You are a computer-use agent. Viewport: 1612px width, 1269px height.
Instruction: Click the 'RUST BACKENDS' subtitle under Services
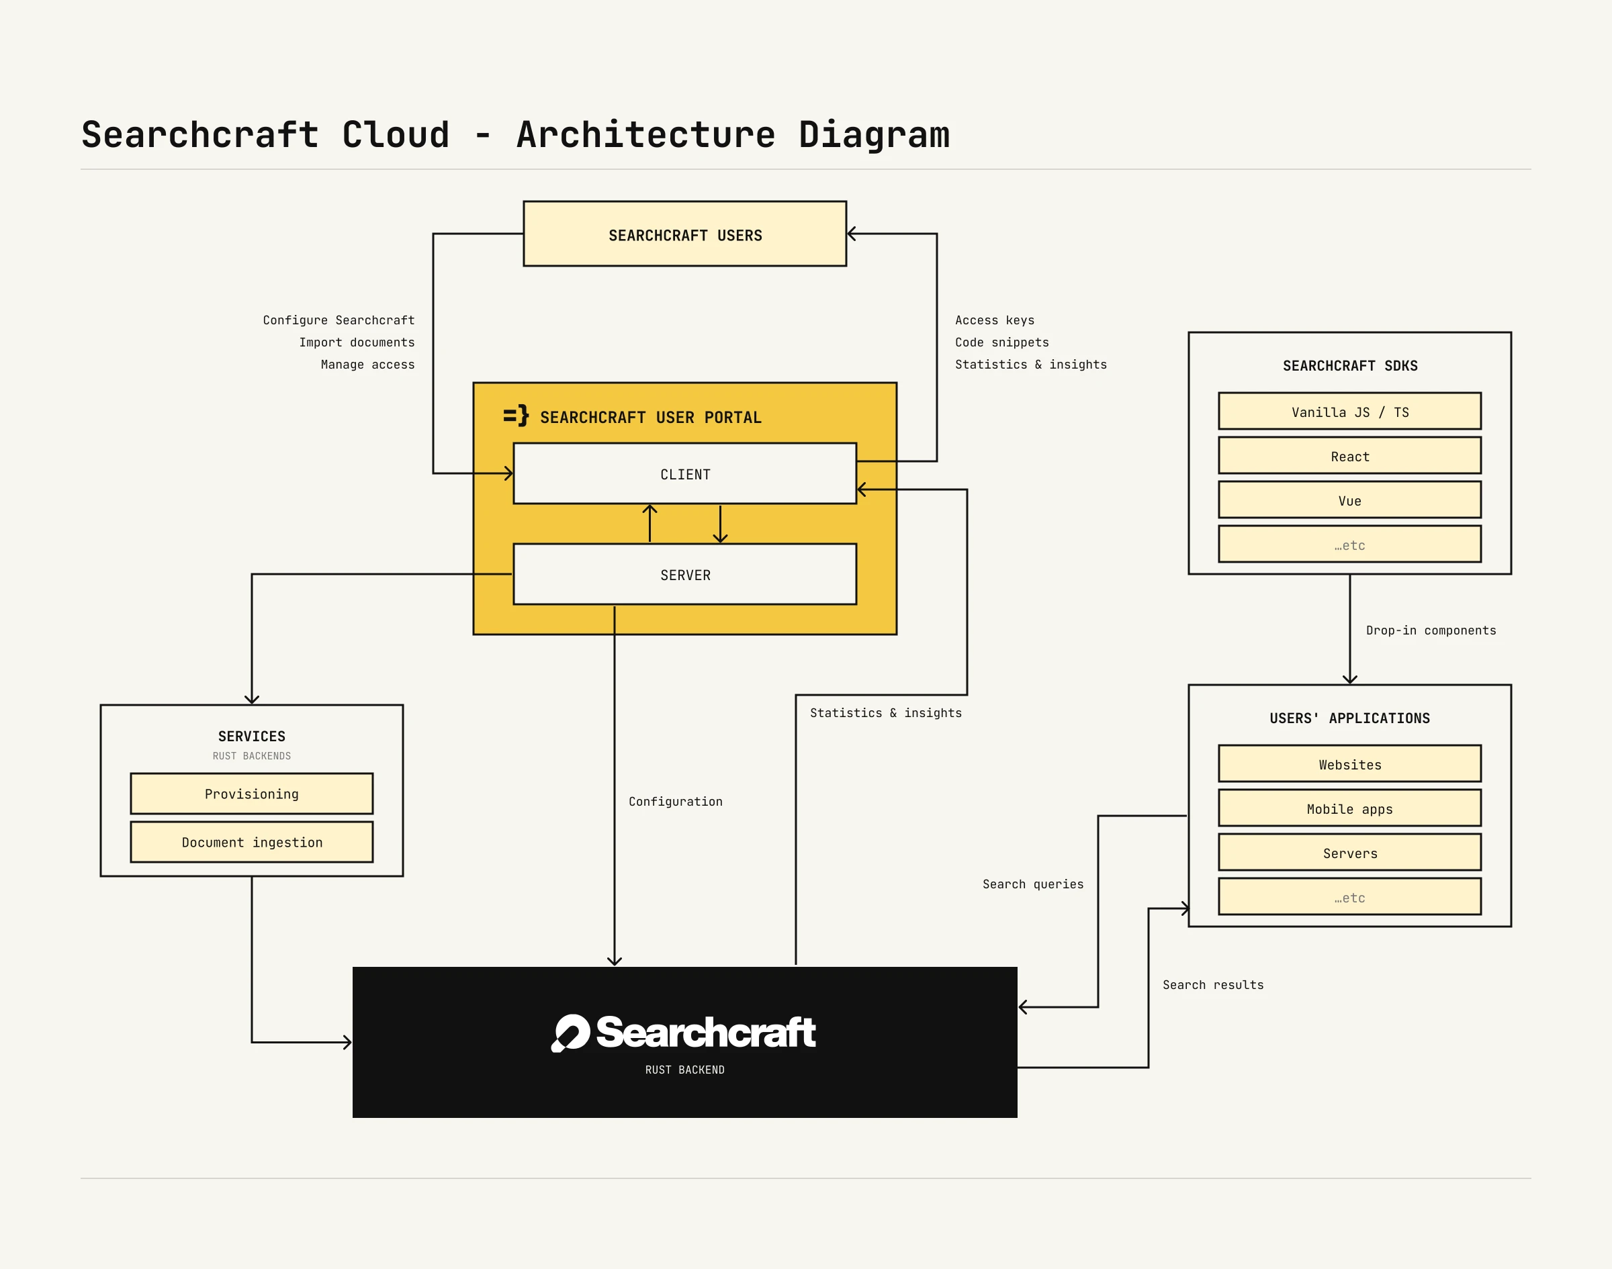(x=252, y=755)
